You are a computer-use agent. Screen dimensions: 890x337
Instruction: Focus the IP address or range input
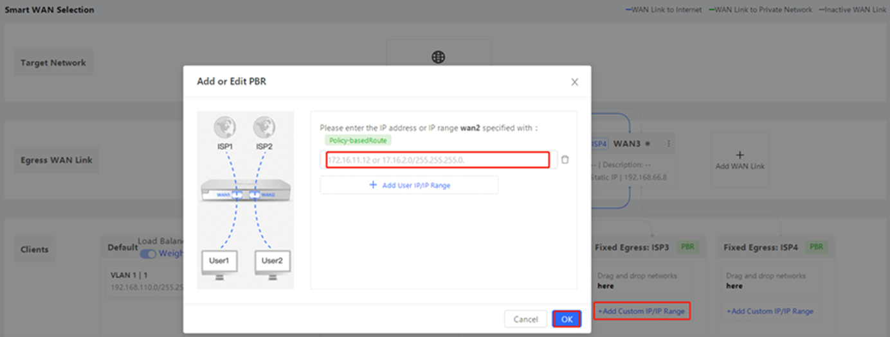coord(437,160)
